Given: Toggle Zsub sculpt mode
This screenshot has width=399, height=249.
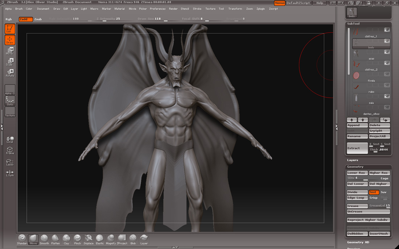Looking at the screenshot, I should click(38, 19).
